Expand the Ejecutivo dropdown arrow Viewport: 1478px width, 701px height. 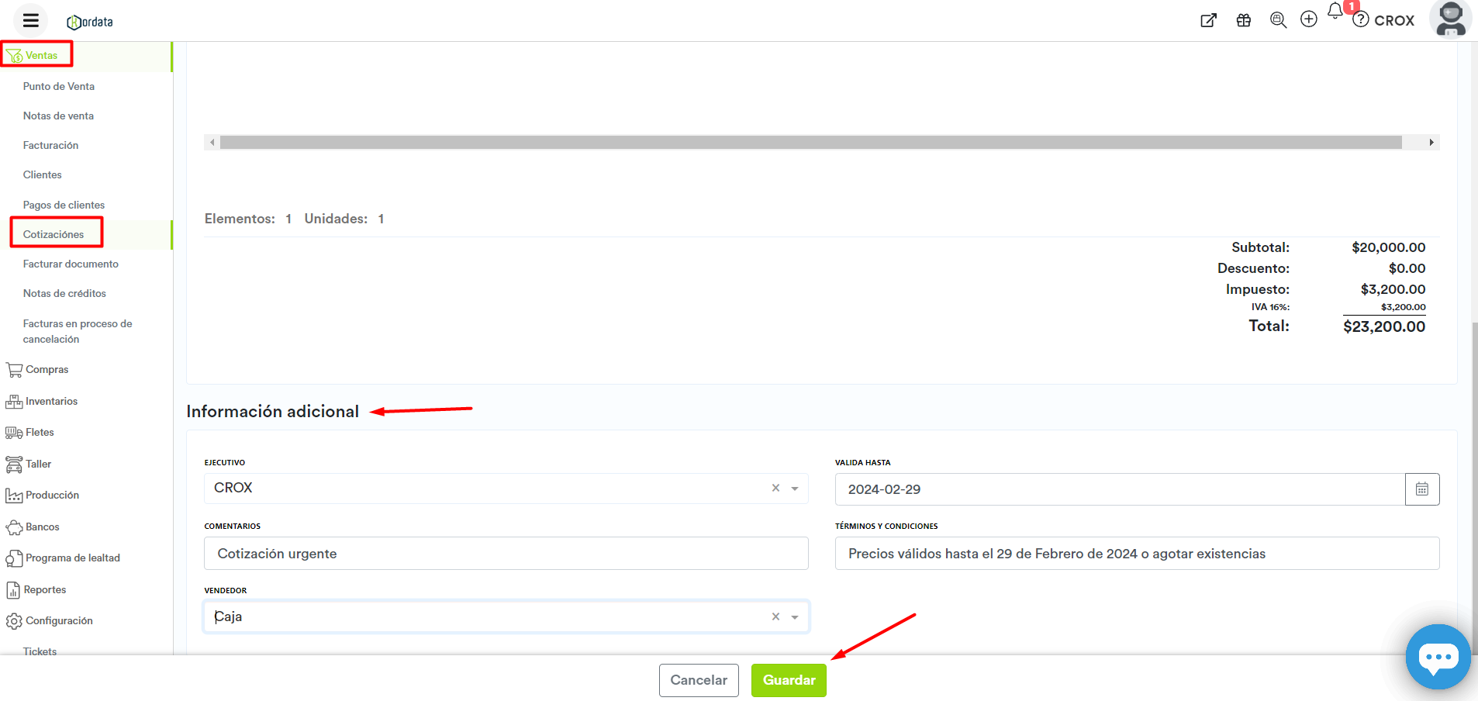point(795,489)
